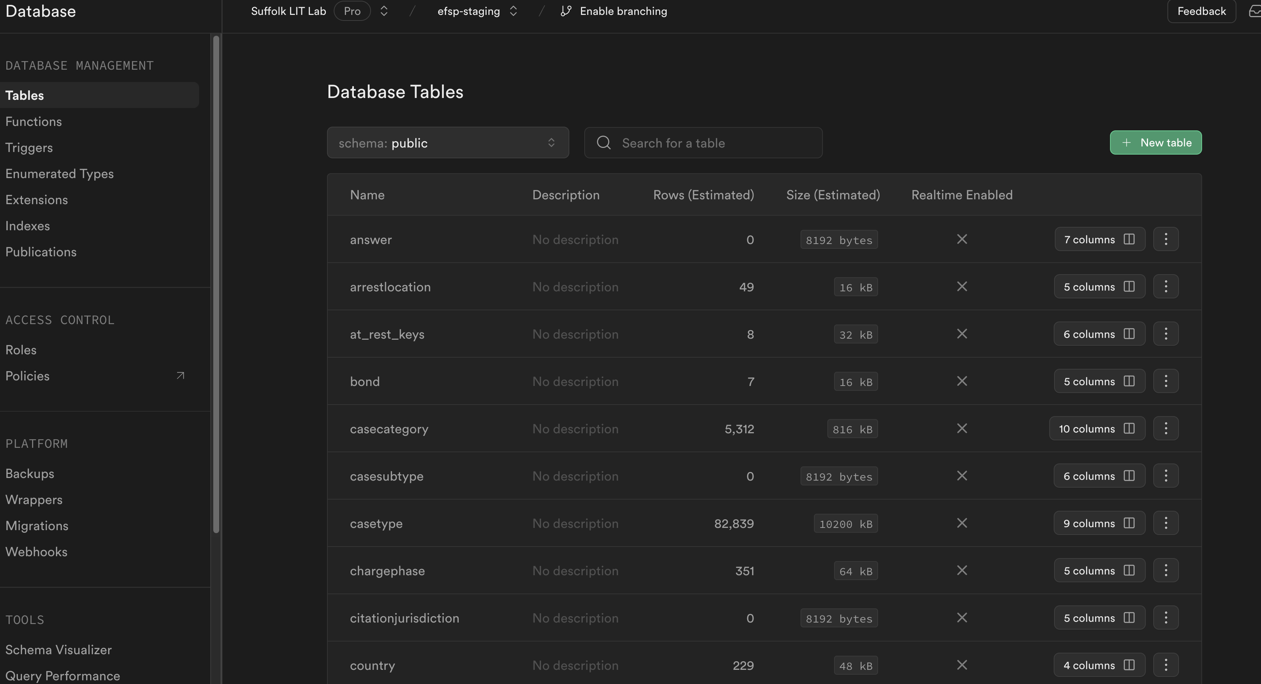Open Wrappers under Platform

34,500
